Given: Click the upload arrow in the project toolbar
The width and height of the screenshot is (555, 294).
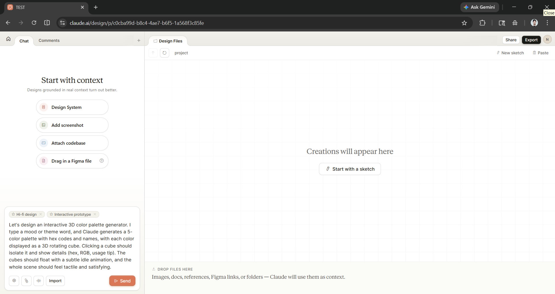Looking at the screenshot, I should tap(153, 53).
